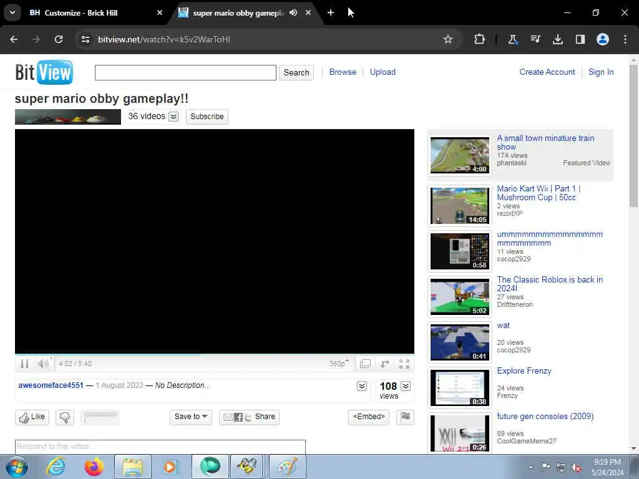Click the video progress bar
The width and height of the screenshot is (639, 479).
click(215, 354)
